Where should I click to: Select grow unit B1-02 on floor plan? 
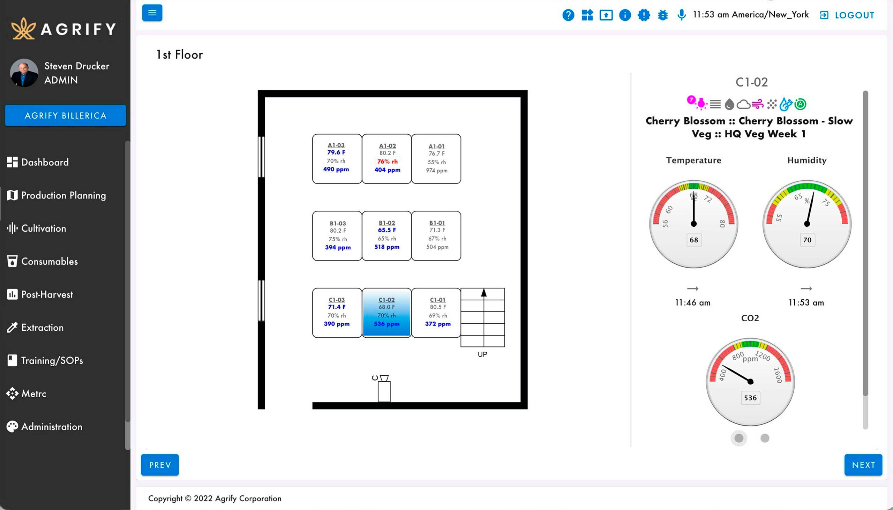click(x=387, y=236)
